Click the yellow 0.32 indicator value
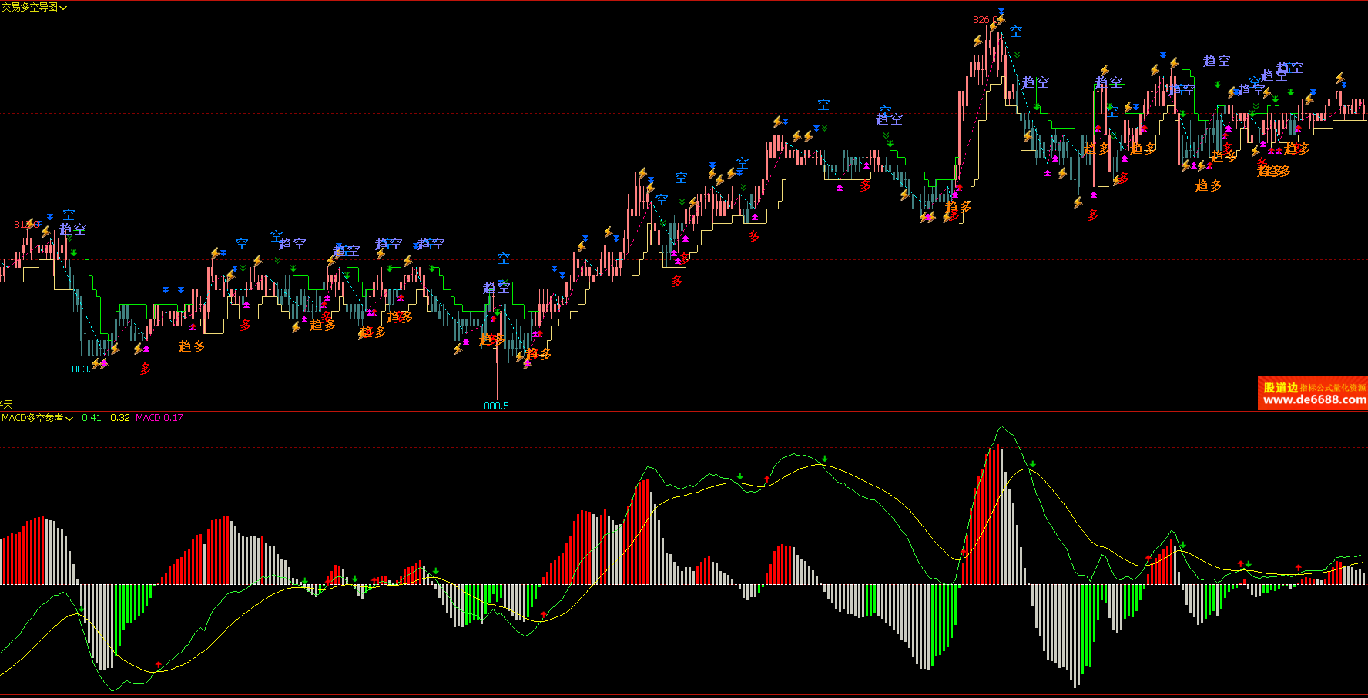The image size is (1368, 698). (x=119, y=418)
